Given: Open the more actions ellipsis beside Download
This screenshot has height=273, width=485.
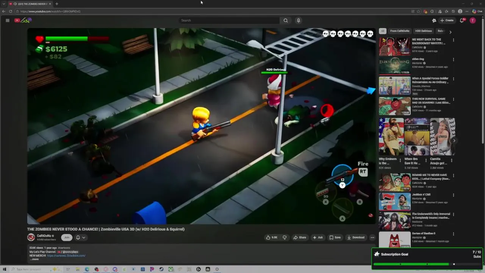Looking at the screenshot, I should (372, 237).
